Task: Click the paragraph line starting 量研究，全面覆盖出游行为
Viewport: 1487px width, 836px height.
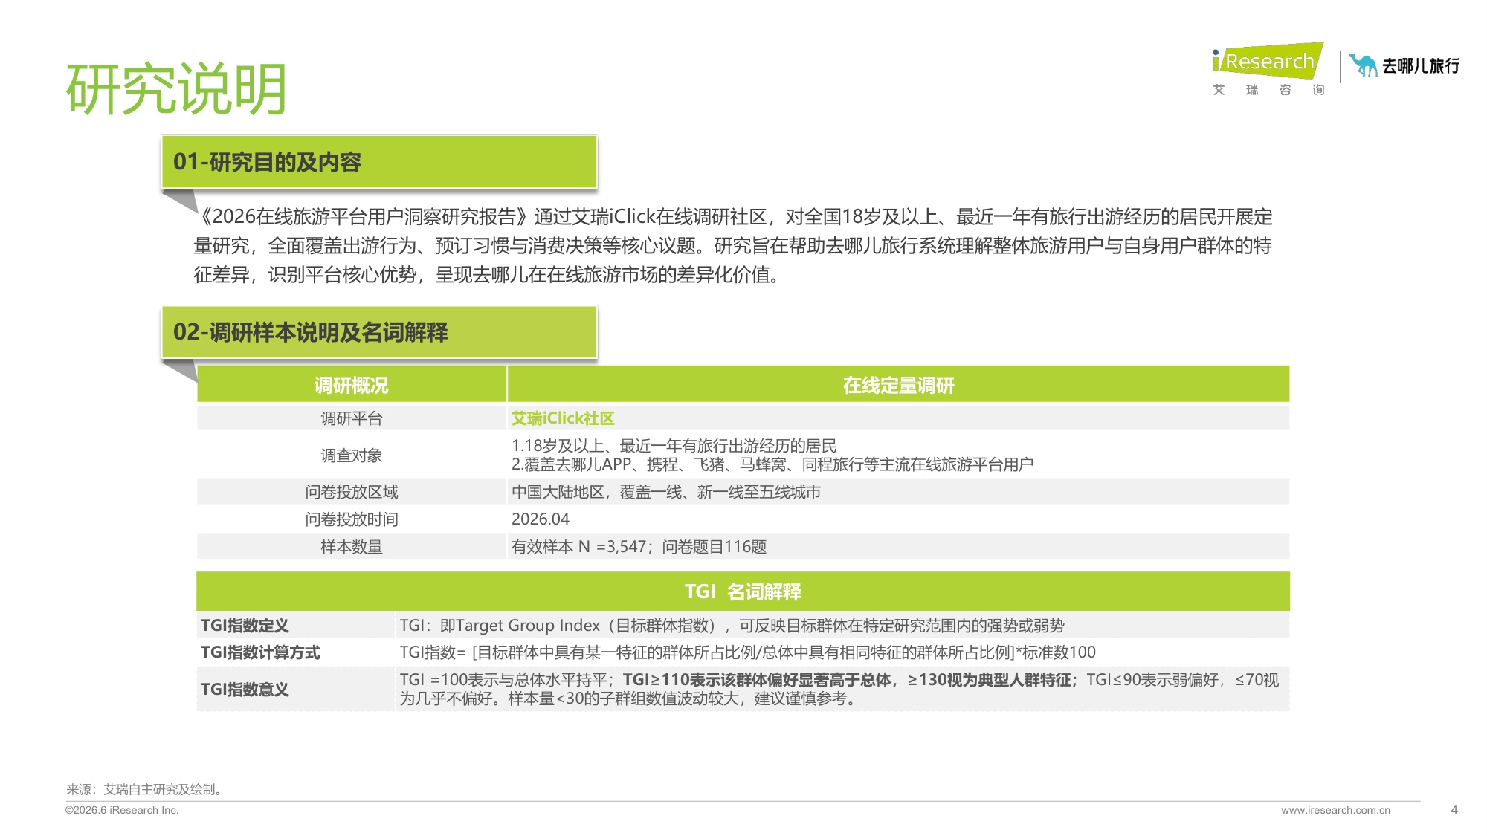Action: point(732,246)
